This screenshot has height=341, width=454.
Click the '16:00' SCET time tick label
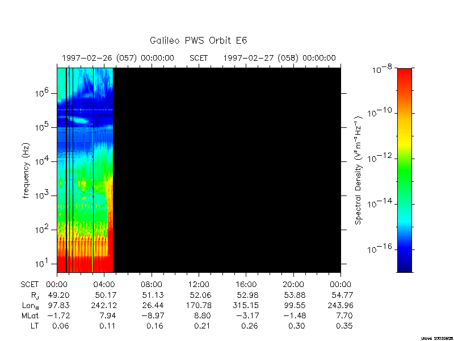pyautogui.click(x=246, y=285)
